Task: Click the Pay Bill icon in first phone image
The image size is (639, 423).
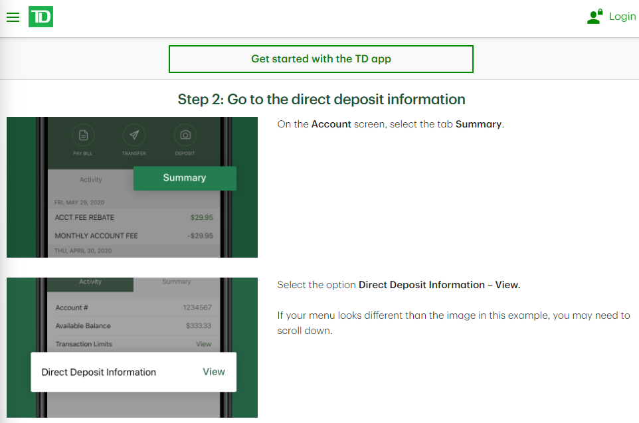Action: coord(83,135)
